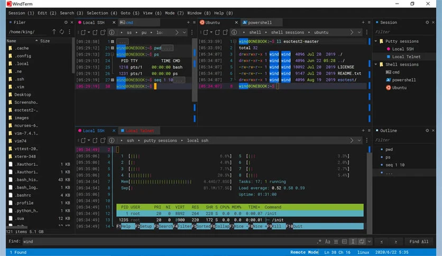Toggle find in list-lines option icon
This screenshot has height=256, width=442.
point(345,242)
